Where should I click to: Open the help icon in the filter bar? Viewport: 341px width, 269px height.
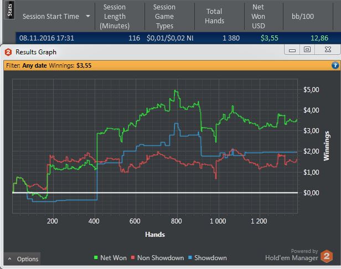click(x=335, y=65)
